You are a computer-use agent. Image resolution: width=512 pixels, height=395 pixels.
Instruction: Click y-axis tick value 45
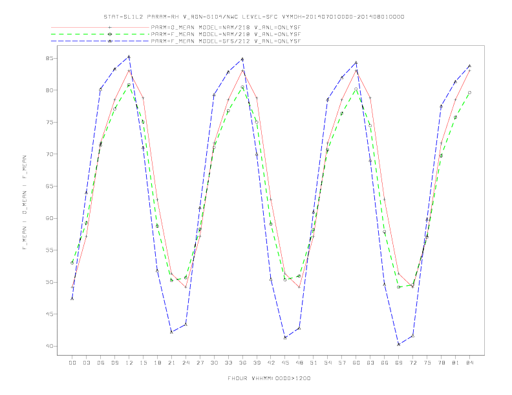(49, 314)
